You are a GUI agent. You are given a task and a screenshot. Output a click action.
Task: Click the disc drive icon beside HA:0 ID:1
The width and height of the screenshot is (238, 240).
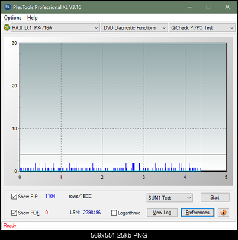(7, 27)
